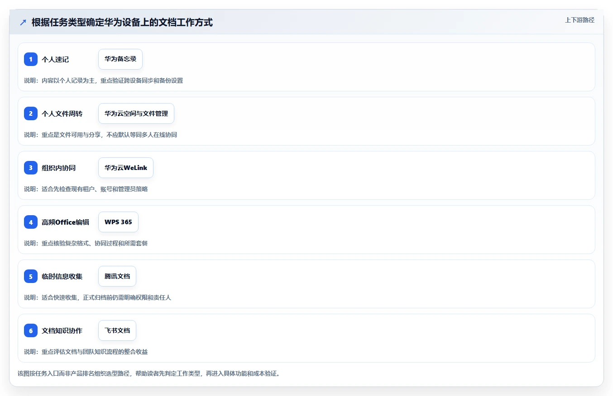Click the 高频Office编辑 label
This screenshot has width=613, height=396.
point(66,222)
